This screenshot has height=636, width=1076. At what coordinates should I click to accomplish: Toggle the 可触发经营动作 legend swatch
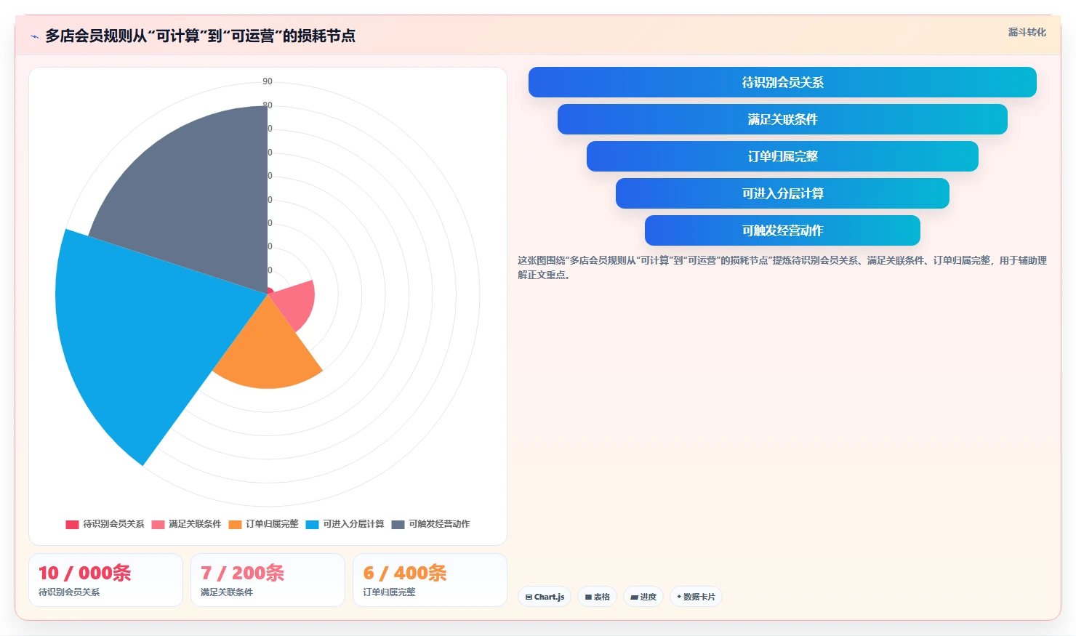(x=398, y=524)
